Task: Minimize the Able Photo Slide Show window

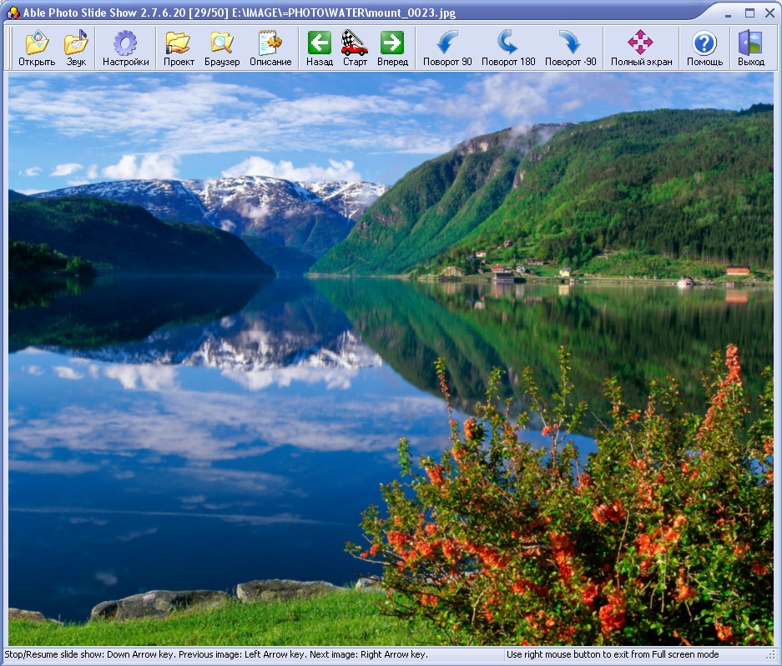Action: click(729, 13)
